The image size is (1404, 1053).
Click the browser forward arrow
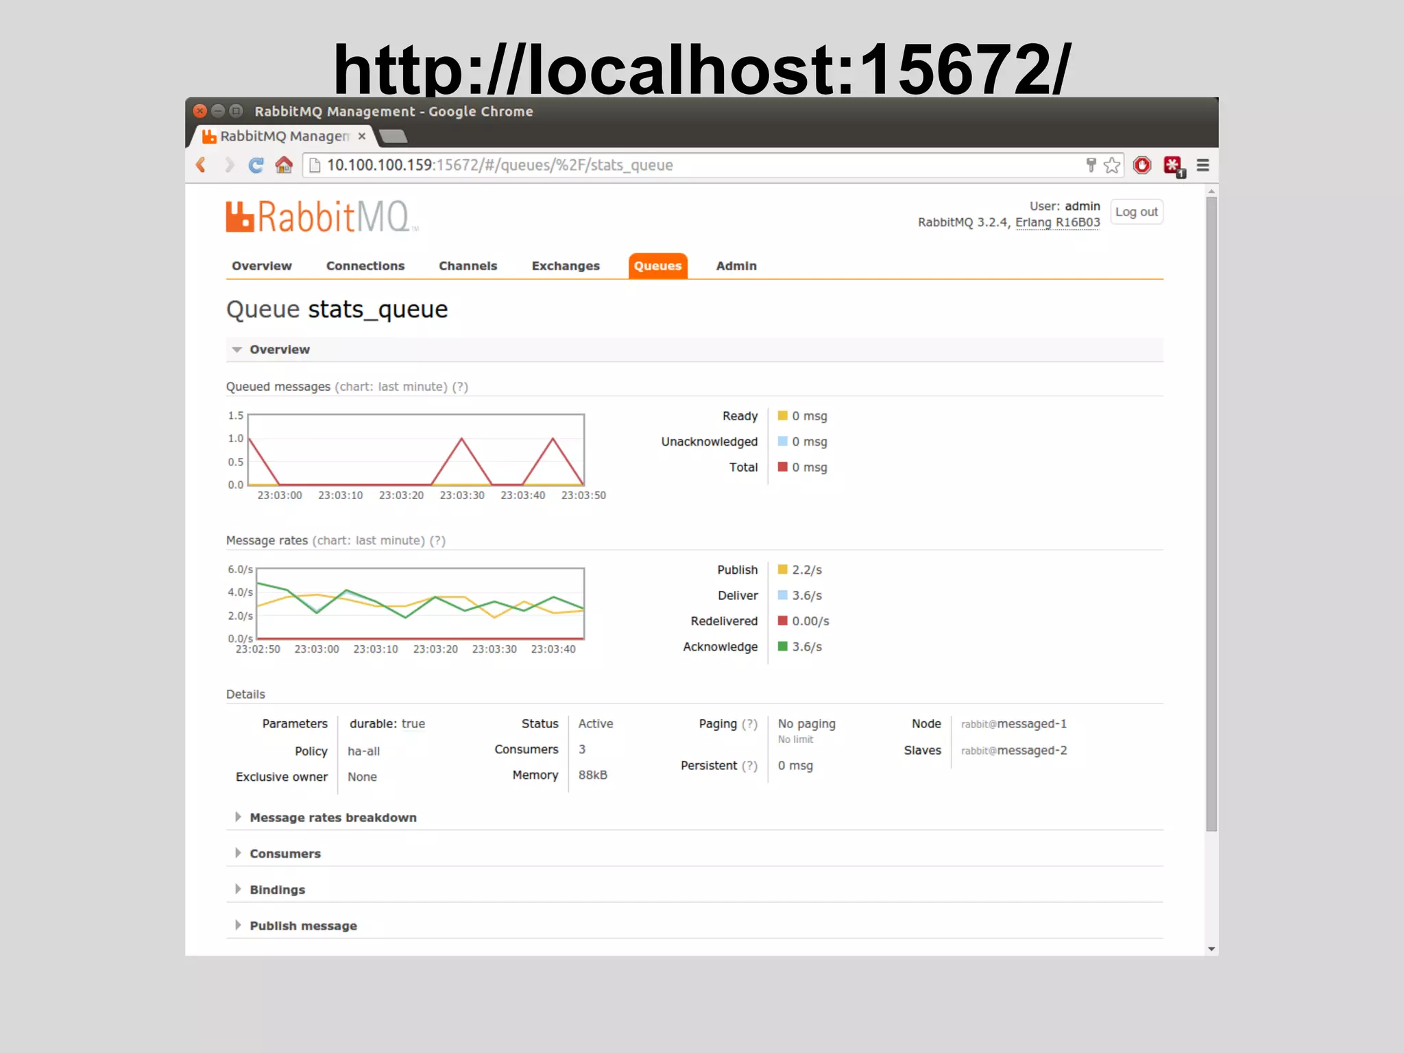click(x=229, y=165)
